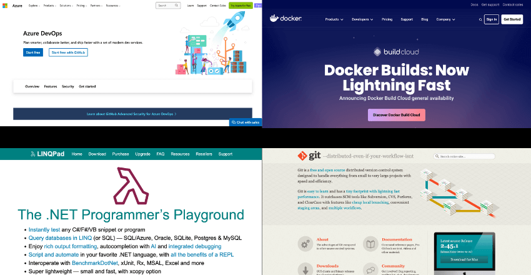The image size is (531, 275).
Task: Click the git Downloads arrow icon
Action: [305, 270]
